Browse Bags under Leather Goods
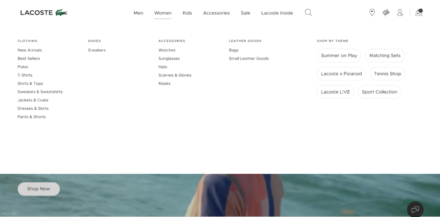 pos(234,50)
